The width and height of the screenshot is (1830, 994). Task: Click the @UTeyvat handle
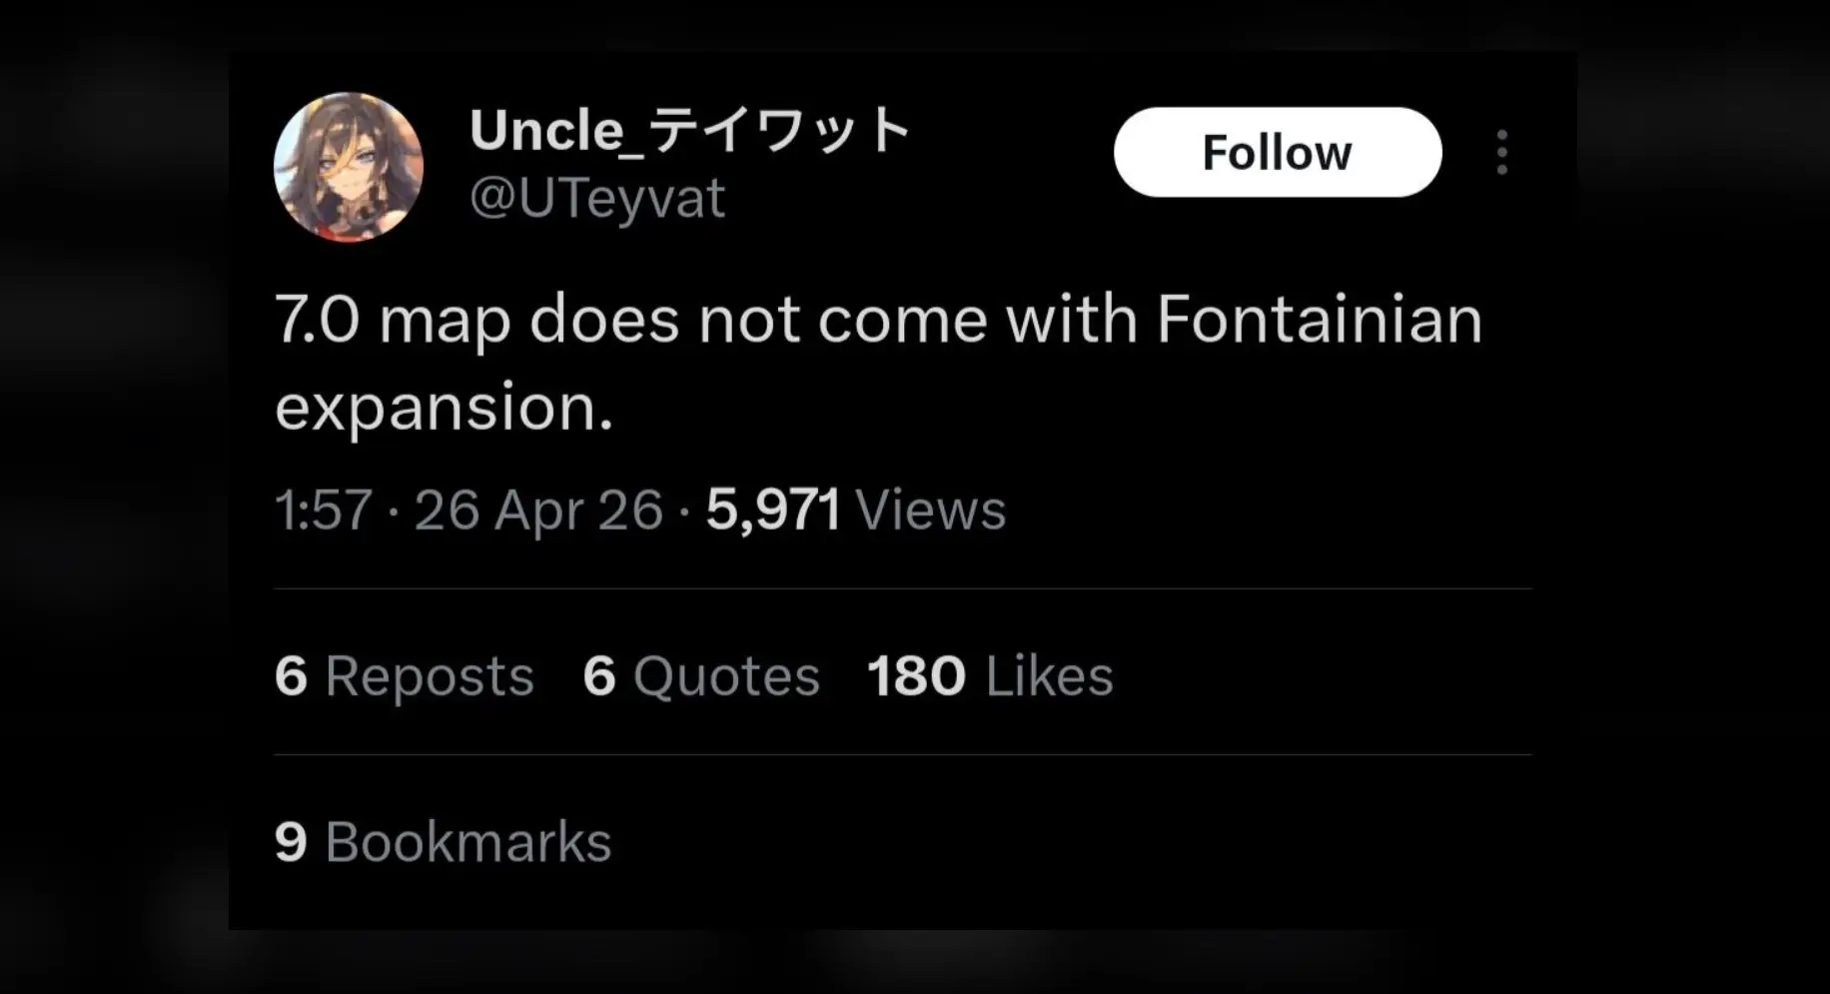[596, 198]
